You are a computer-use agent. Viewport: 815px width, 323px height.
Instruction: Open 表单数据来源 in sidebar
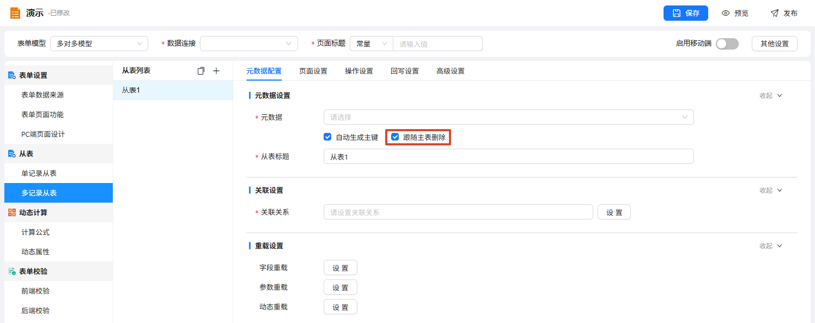pos(58,95)
